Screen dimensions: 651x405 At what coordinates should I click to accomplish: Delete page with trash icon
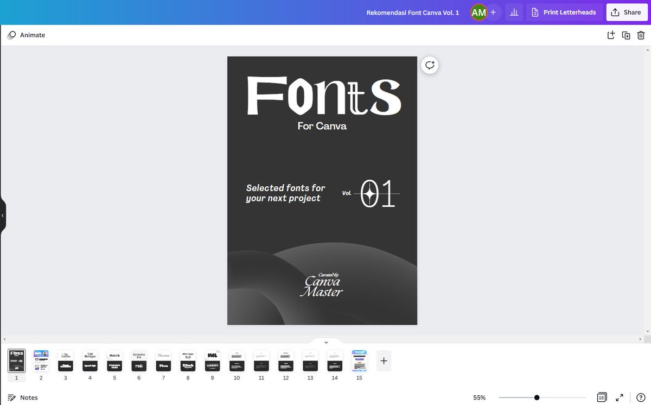[641, 35]
